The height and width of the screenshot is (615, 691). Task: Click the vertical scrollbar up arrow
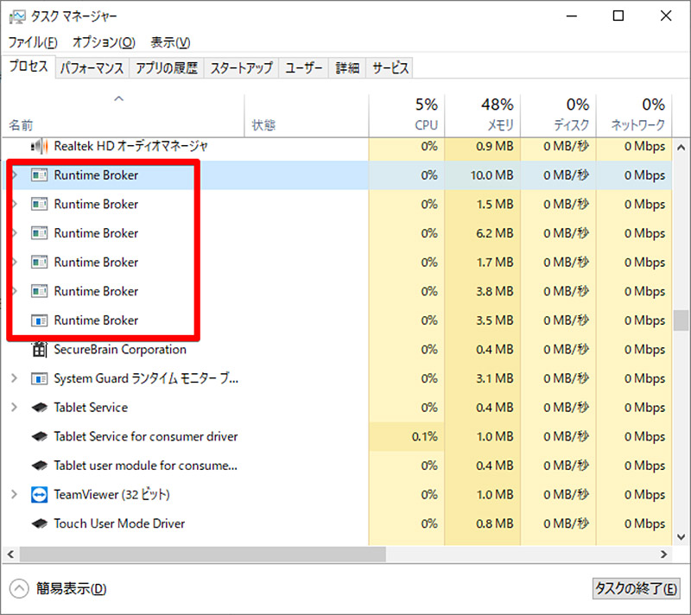click(x=681, y=148)
